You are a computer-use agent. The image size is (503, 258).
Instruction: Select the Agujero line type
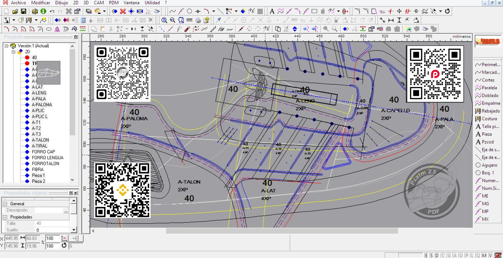tap(487, 165)
